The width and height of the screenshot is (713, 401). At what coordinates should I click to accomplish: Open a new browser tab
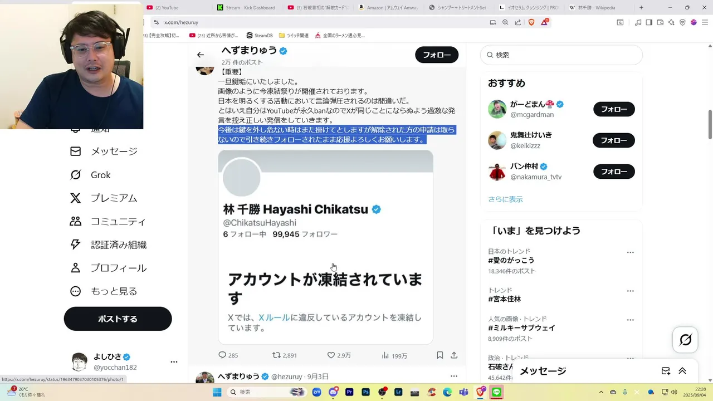coord(641,7)
